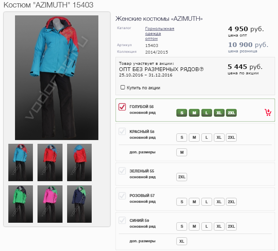Select the 2XL size for ЗЕЛЕНЫЙ 55
The width and height of the screenshot is (278, 251).
click(x=182, y=177)
